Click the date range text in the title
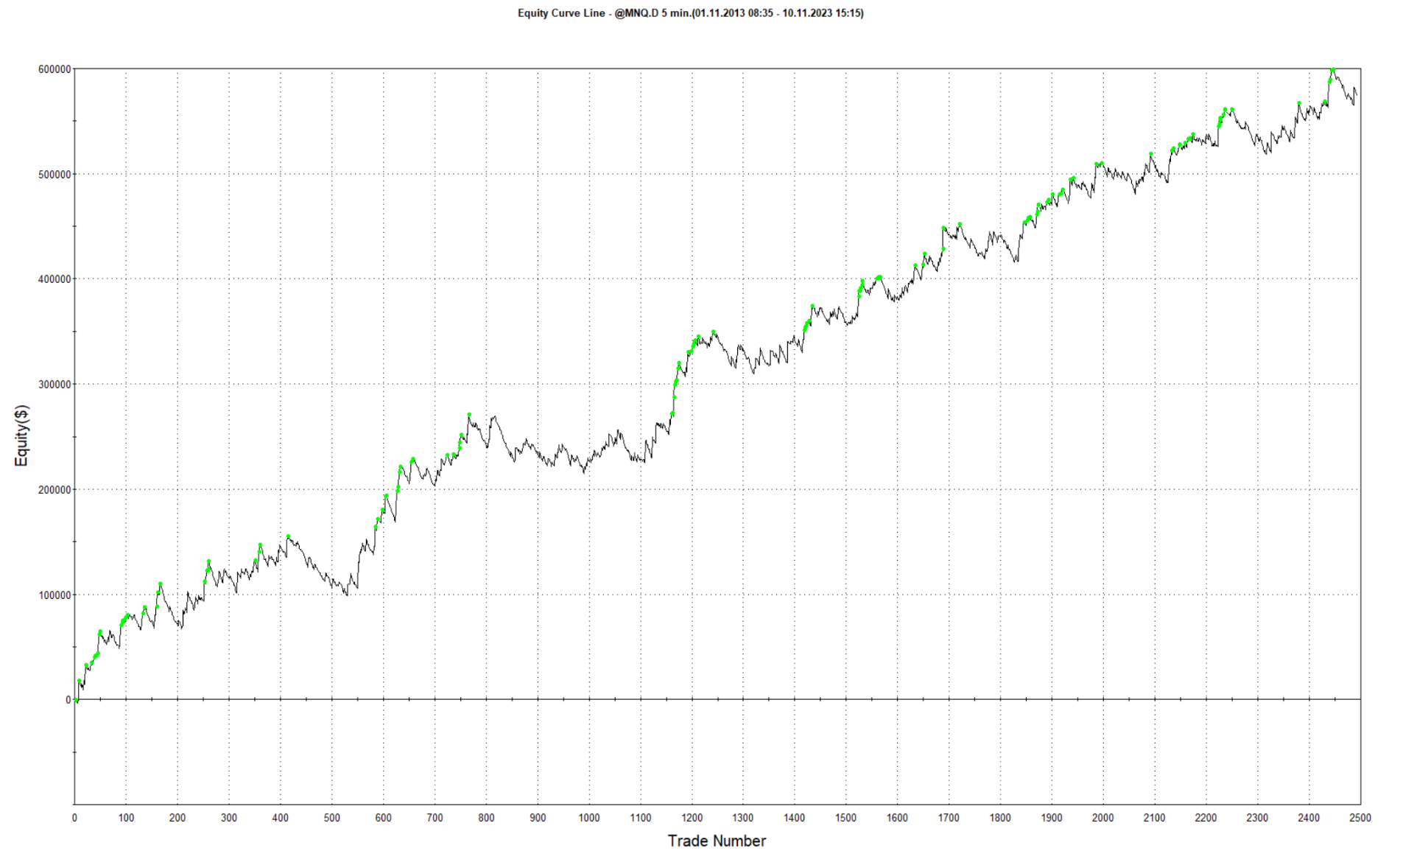Screen dimensions: 1414x865 (778, 13)
